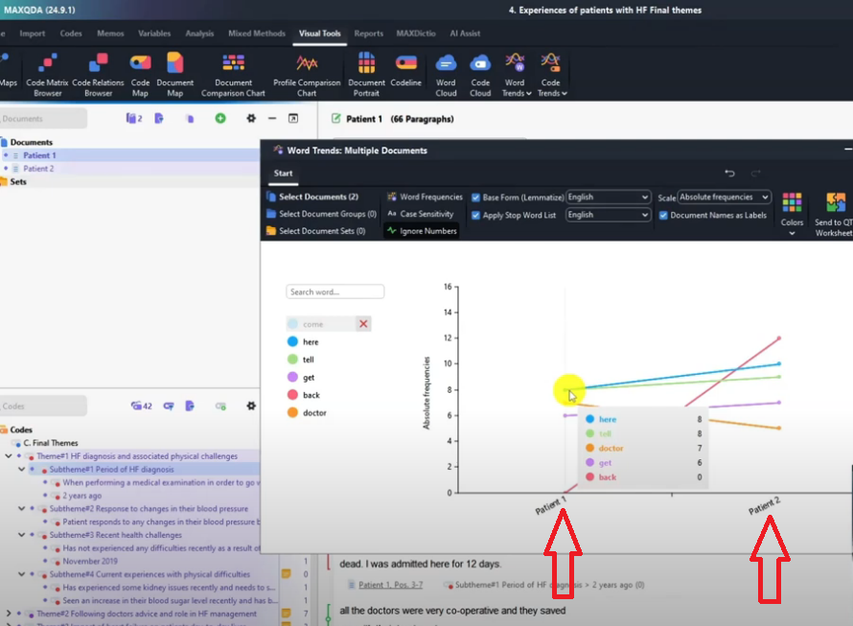Open the Colors palette in Word Trends

[x=792, y=214]
